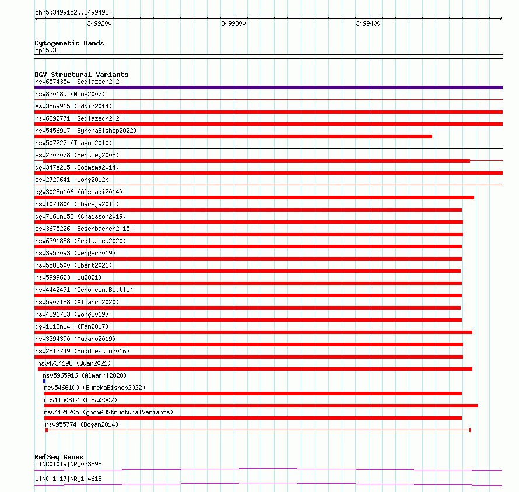
Task: Select dgv347e215 (Boomsma2014) variant
Action: (77, 167)
